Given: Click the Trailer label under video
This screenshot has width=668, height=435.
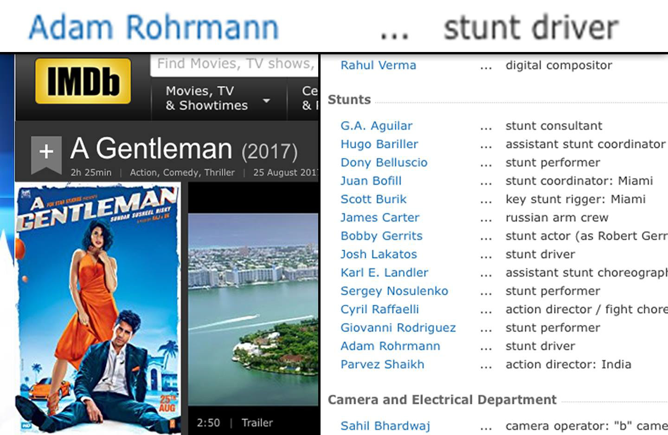Looking at the screenshot, I should tap(257, 422).
